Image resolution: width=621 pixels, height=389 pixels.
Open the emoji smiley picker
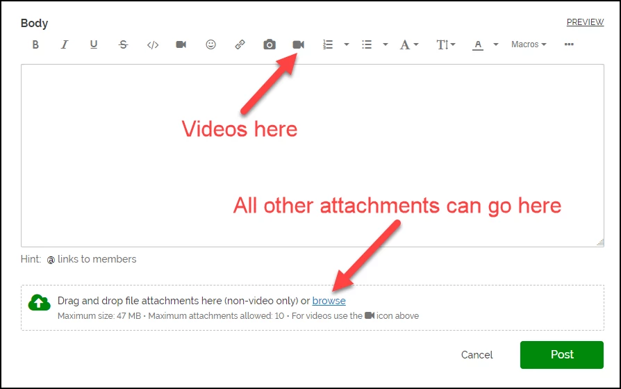(x=210, y=44)
